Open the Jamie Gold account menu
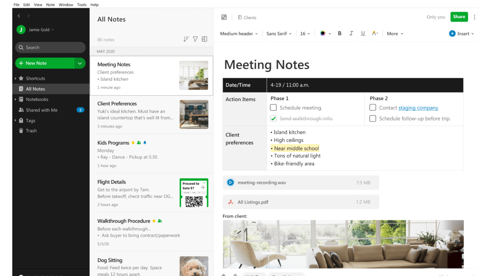The height and width of the screenshot is (276, 491). click(x=35, y=30)
